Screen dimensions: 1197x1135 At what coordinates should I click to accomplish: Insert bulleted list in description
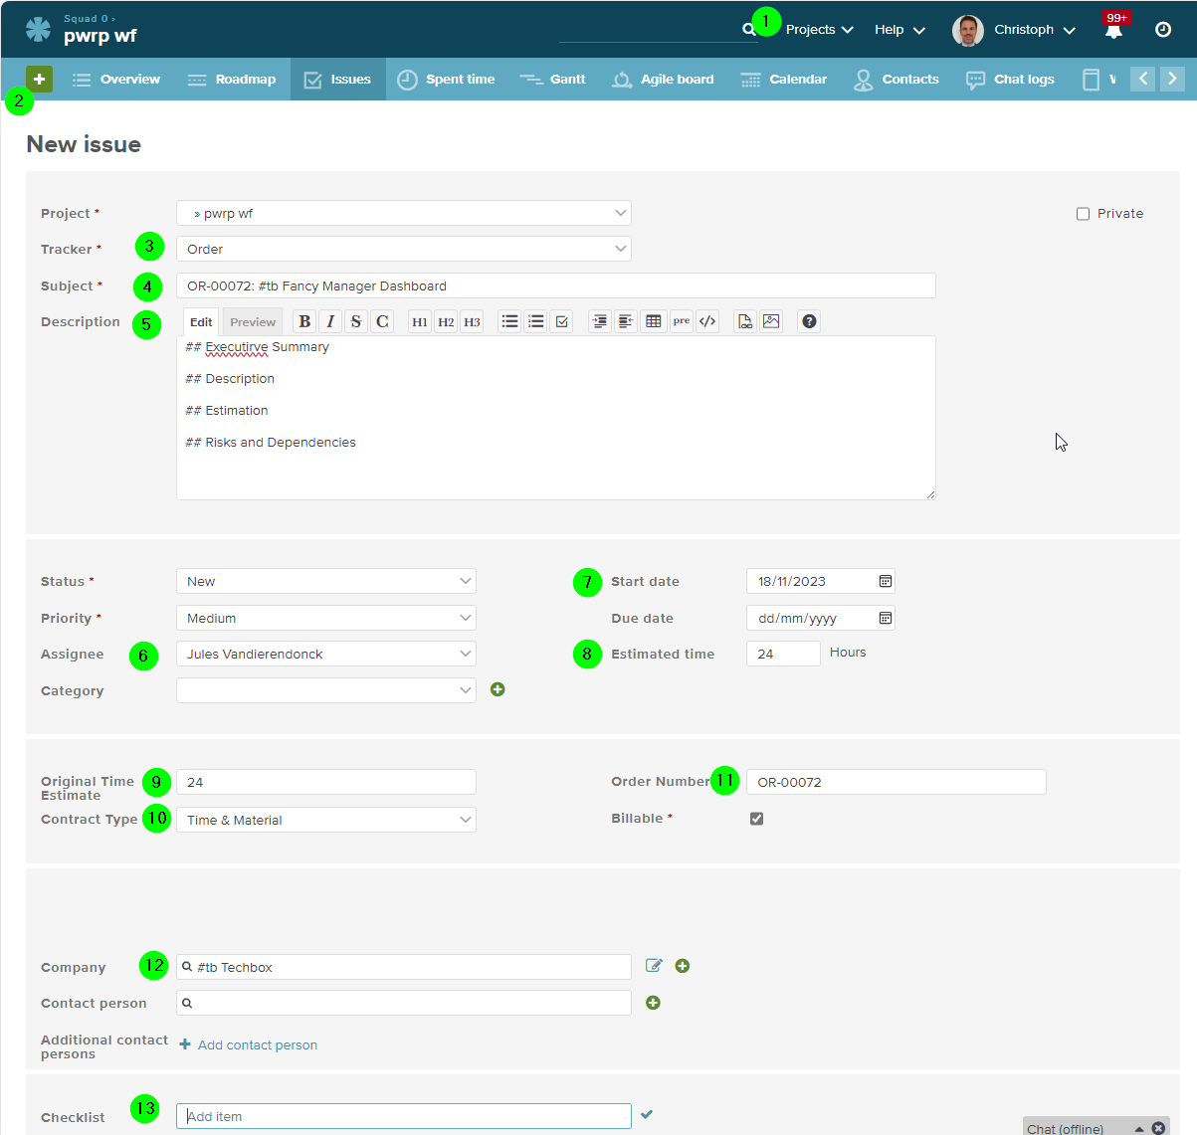509,321
